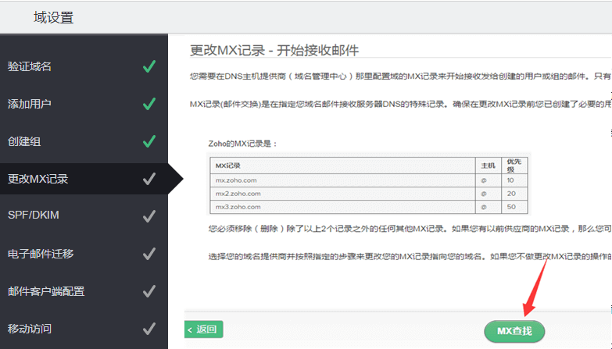
Task: Click the MX查找 button
Action: (x=514, y=331)
